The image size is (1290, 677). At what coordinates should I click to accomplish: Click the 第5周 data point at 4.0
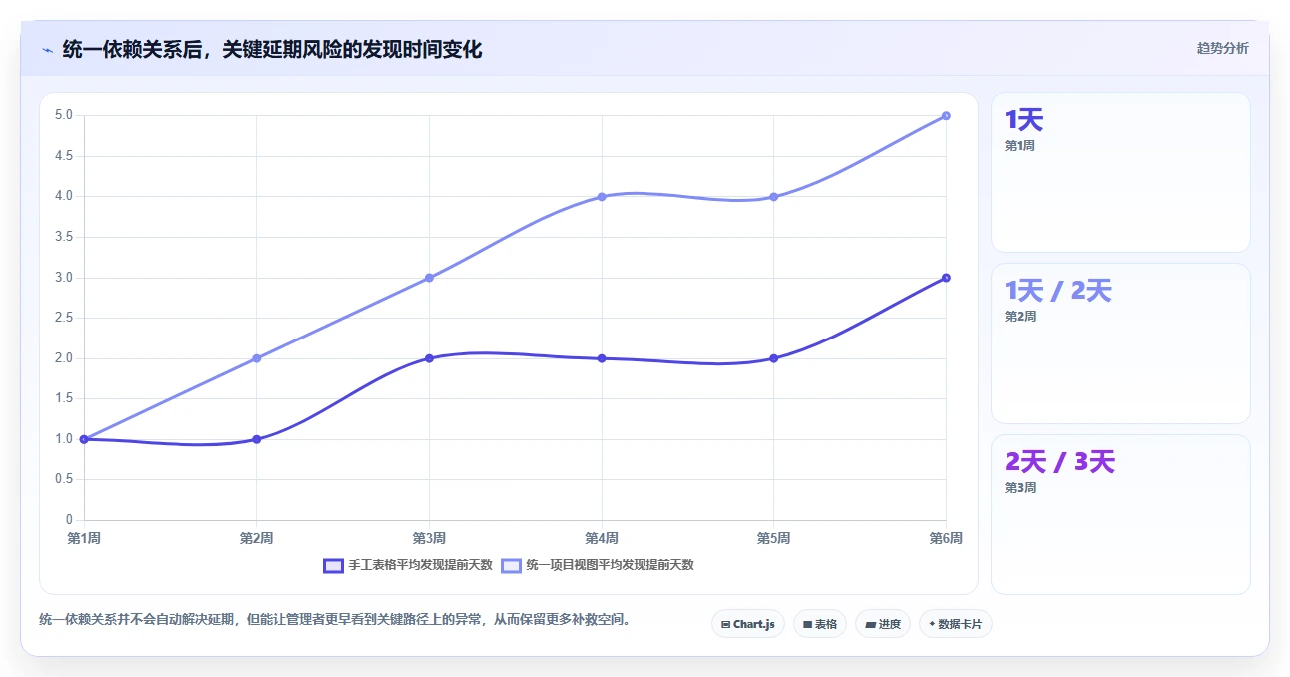773,197
